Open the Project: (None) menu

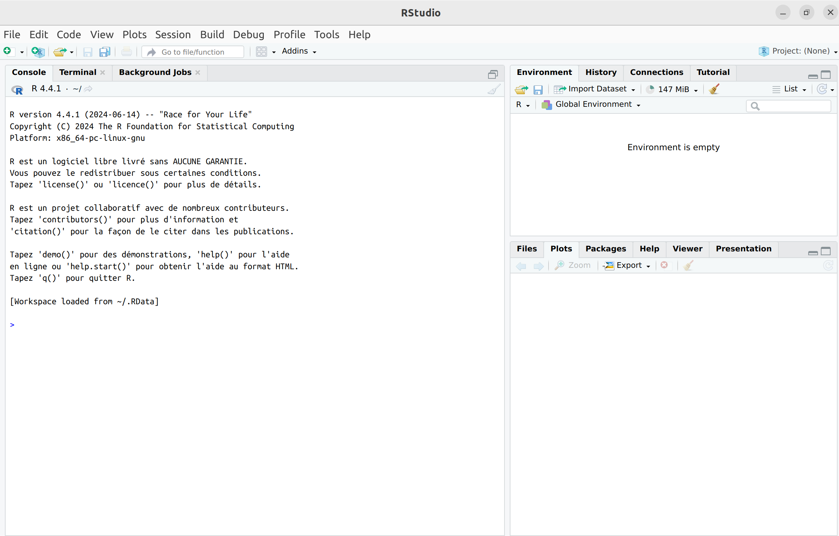798,51
